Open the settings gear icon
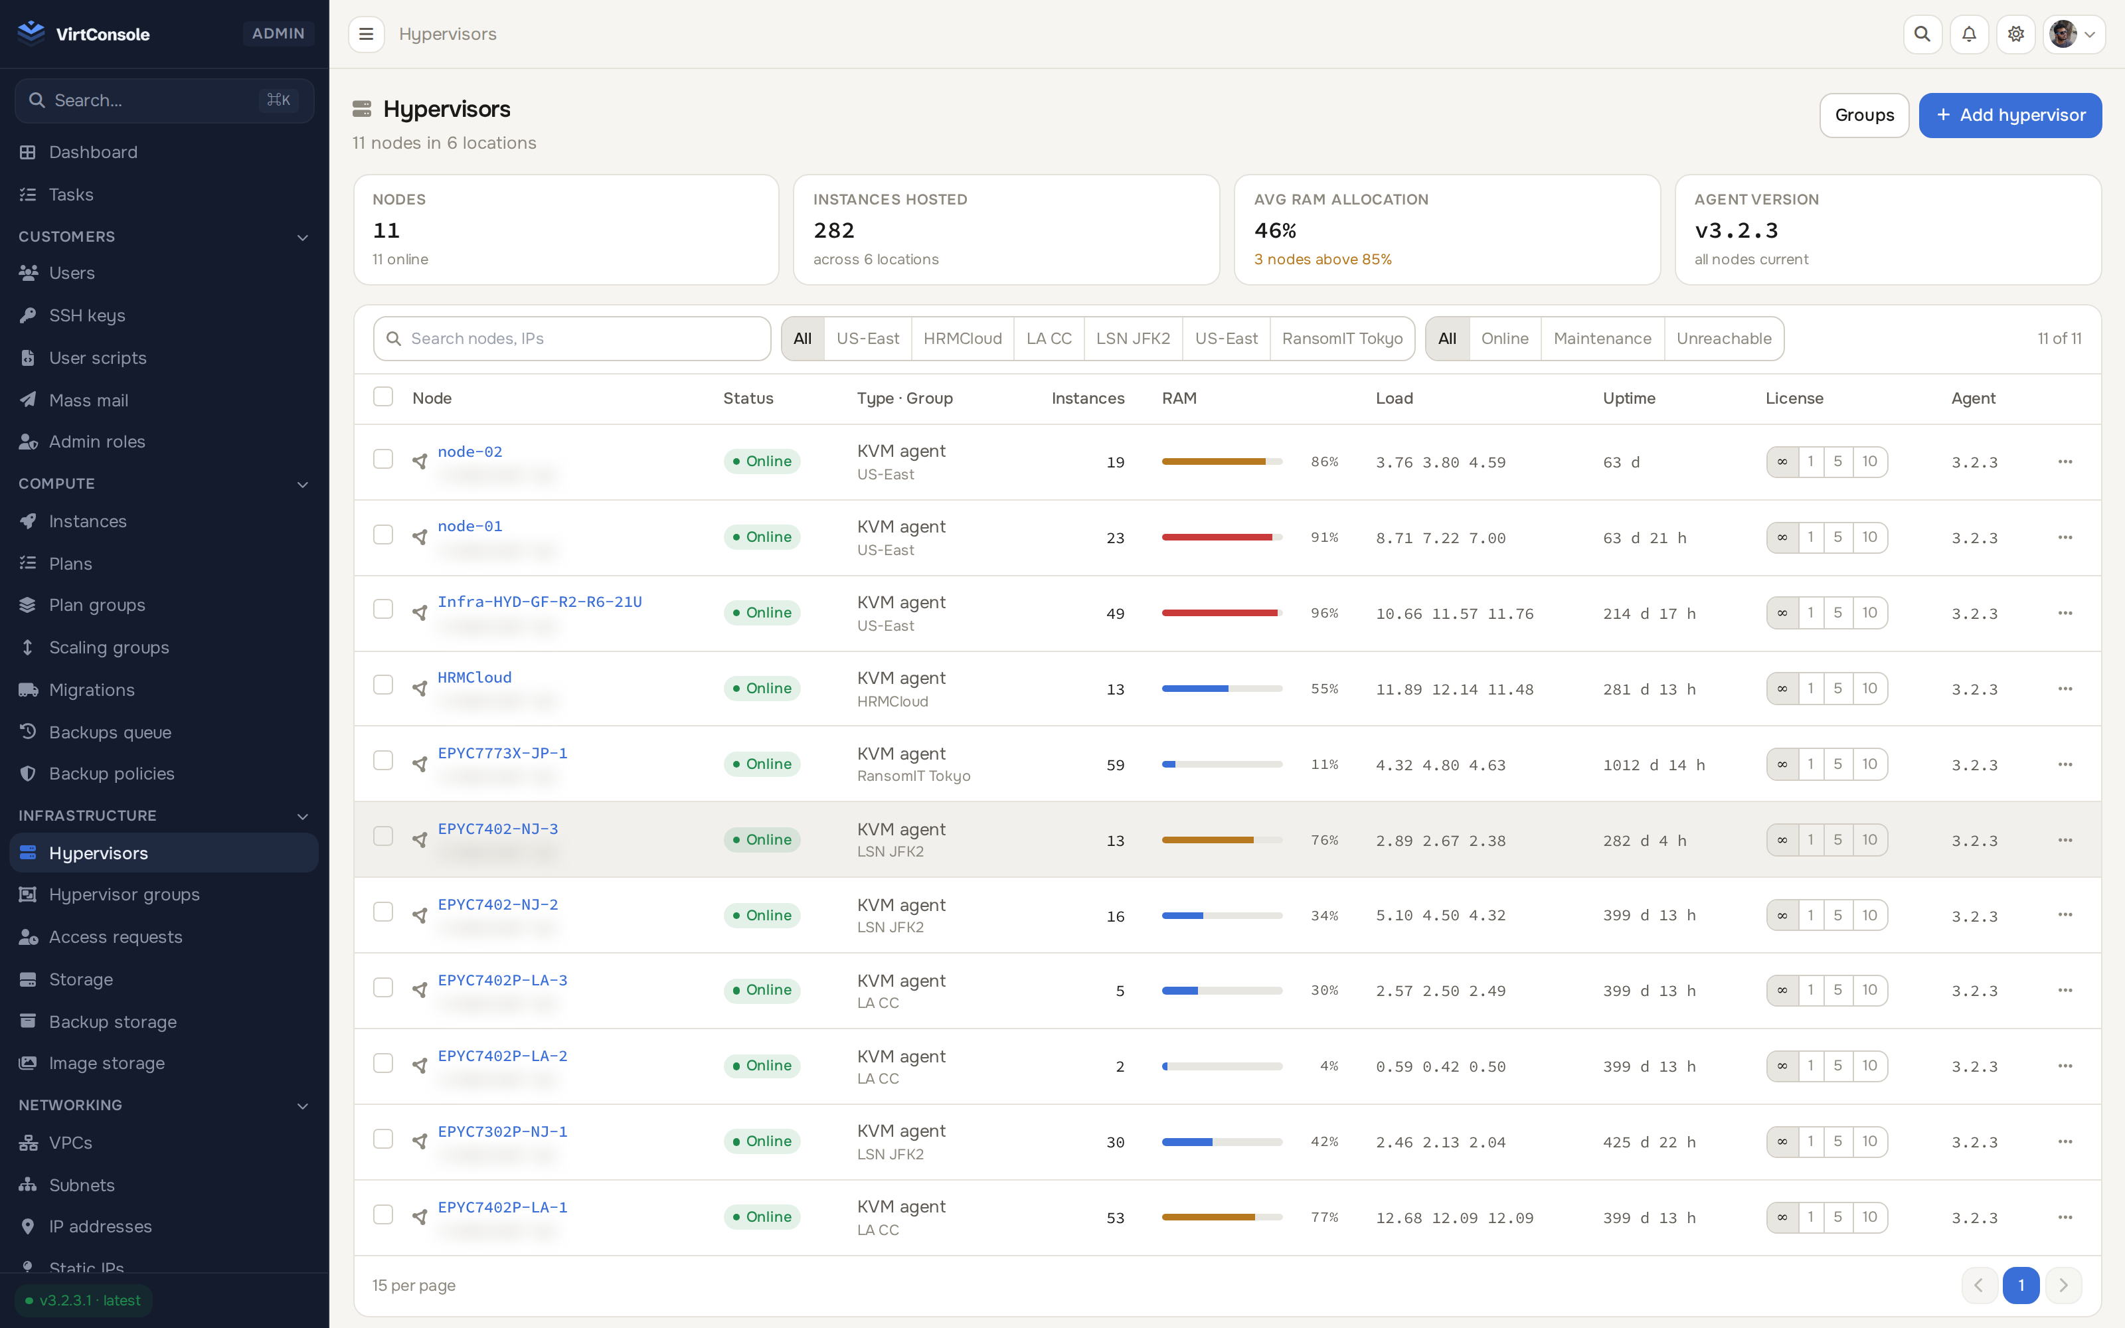 point(2015,35)
